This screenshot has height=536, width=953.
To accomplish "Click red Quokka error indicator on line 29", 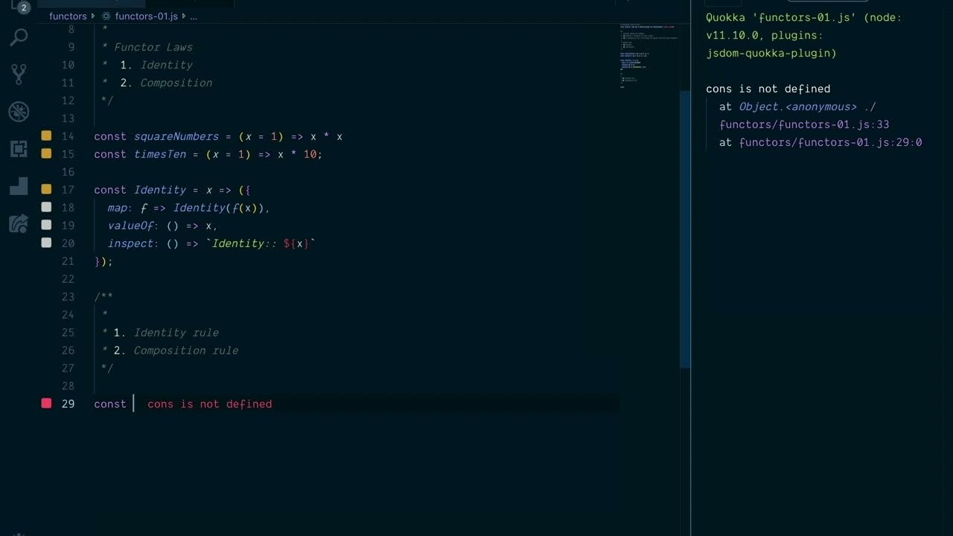I will tap(46, 403).
